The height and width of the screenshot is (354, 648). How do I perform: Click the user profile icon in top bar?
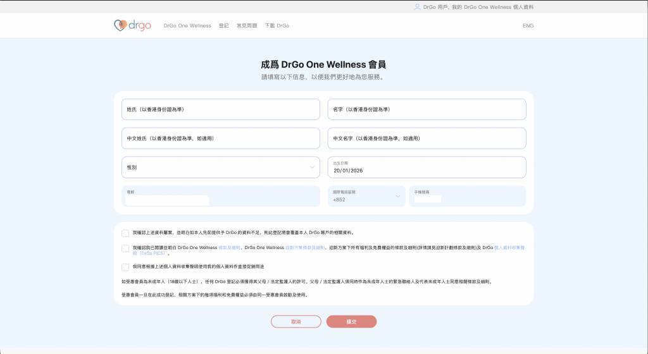(417, 7)
